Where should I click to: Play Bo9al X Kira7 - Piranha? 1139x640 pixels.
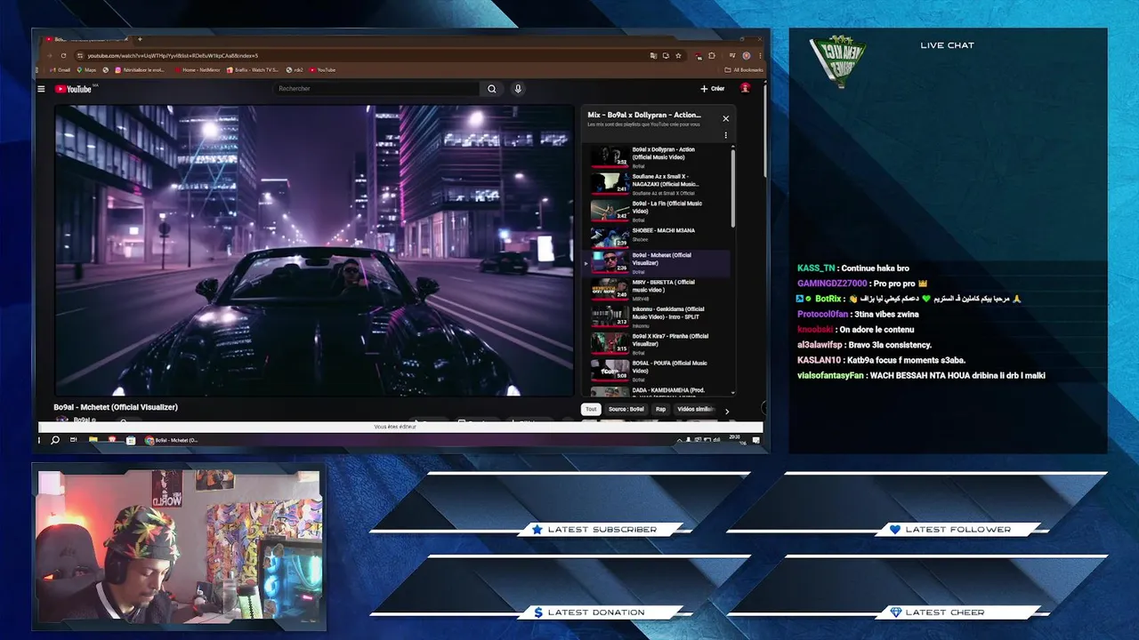tap(658, 344)
